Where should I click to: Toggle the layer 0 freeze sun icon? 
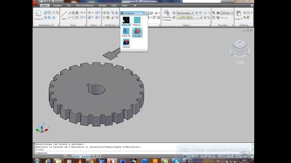tap(181, 18)
